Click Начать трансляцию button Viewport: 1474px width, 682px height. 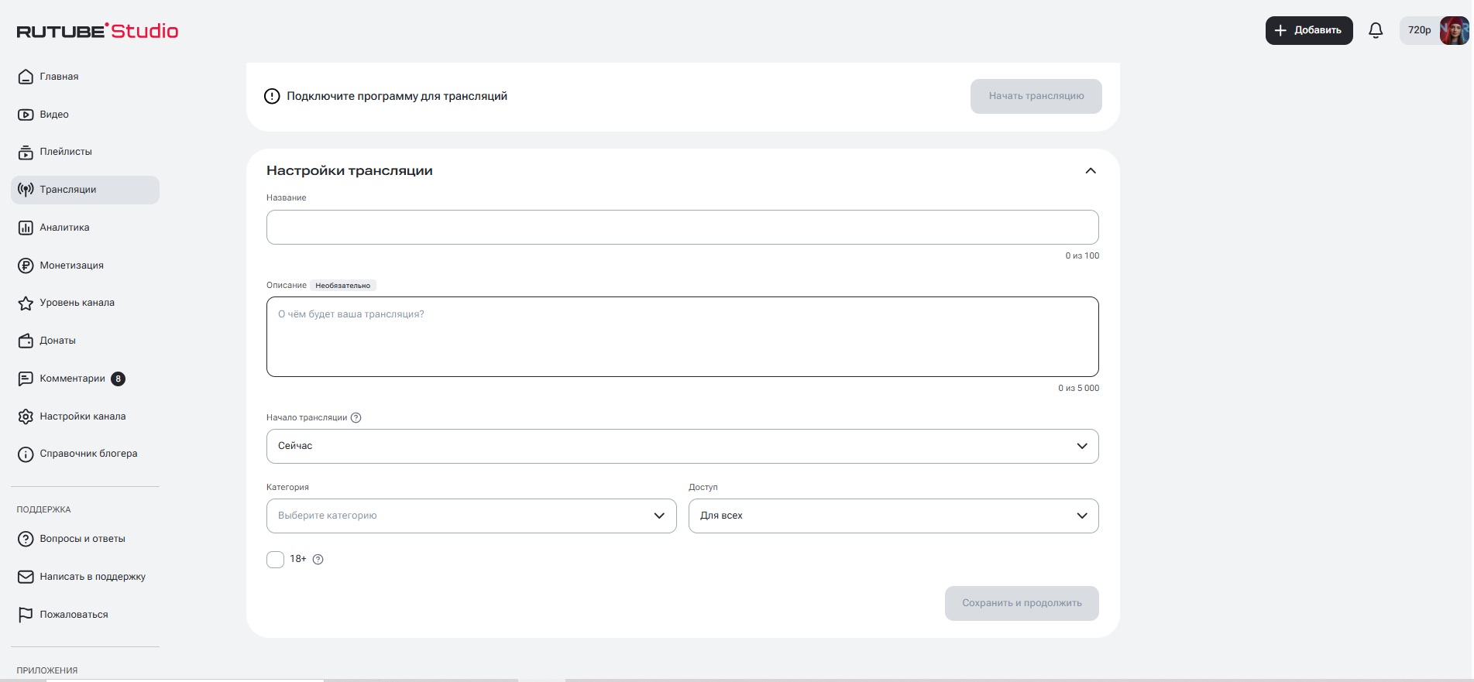pos(1036,97)
